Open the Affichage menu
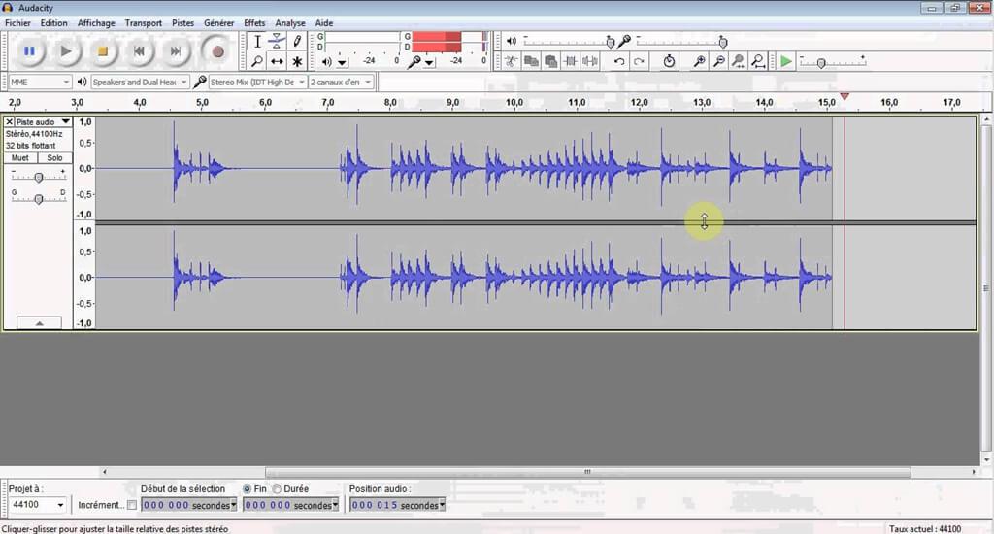This screenshot has width=994, height=534. (96, 23)
